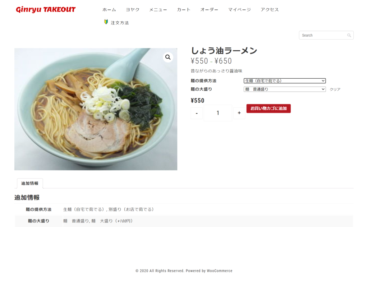Open the 麺の提供方法 dropdown
Screen dimensions: 368x281
pos(285,81)
